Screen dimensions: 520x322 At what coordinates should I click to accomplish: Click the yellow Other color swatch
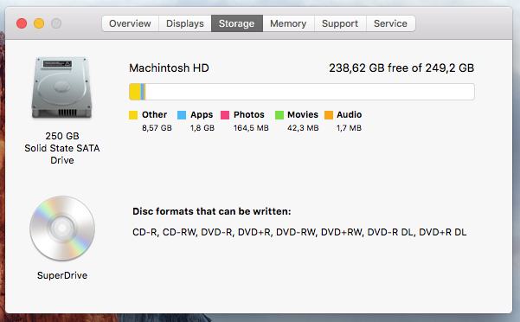coord(133,115)
